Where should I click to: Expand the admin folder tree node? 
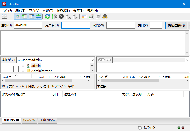(23, 66)
